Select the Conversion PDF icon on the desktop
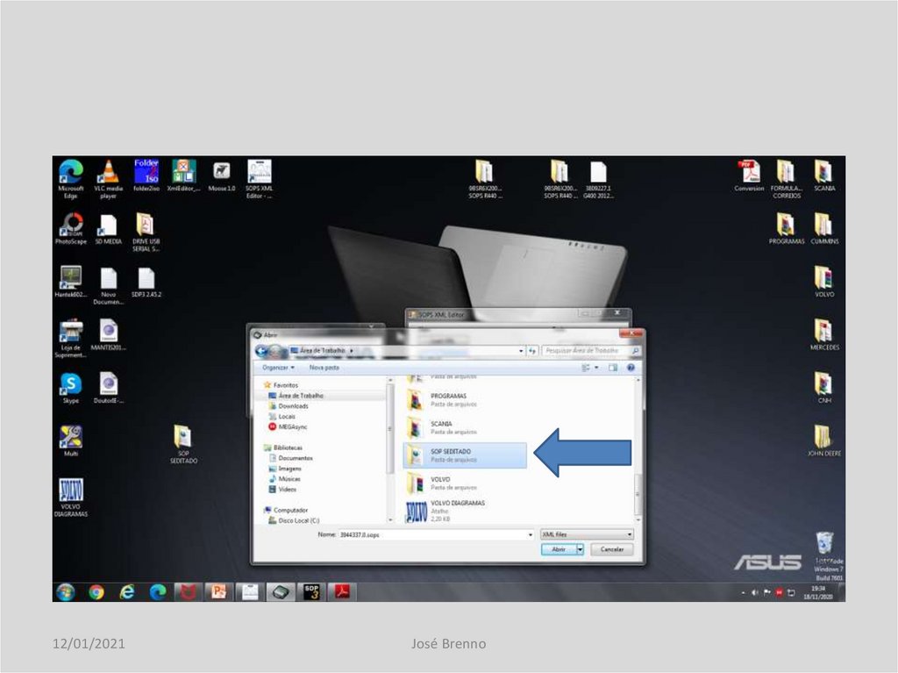This screenshot has height=673, width=898. point(749,175)
